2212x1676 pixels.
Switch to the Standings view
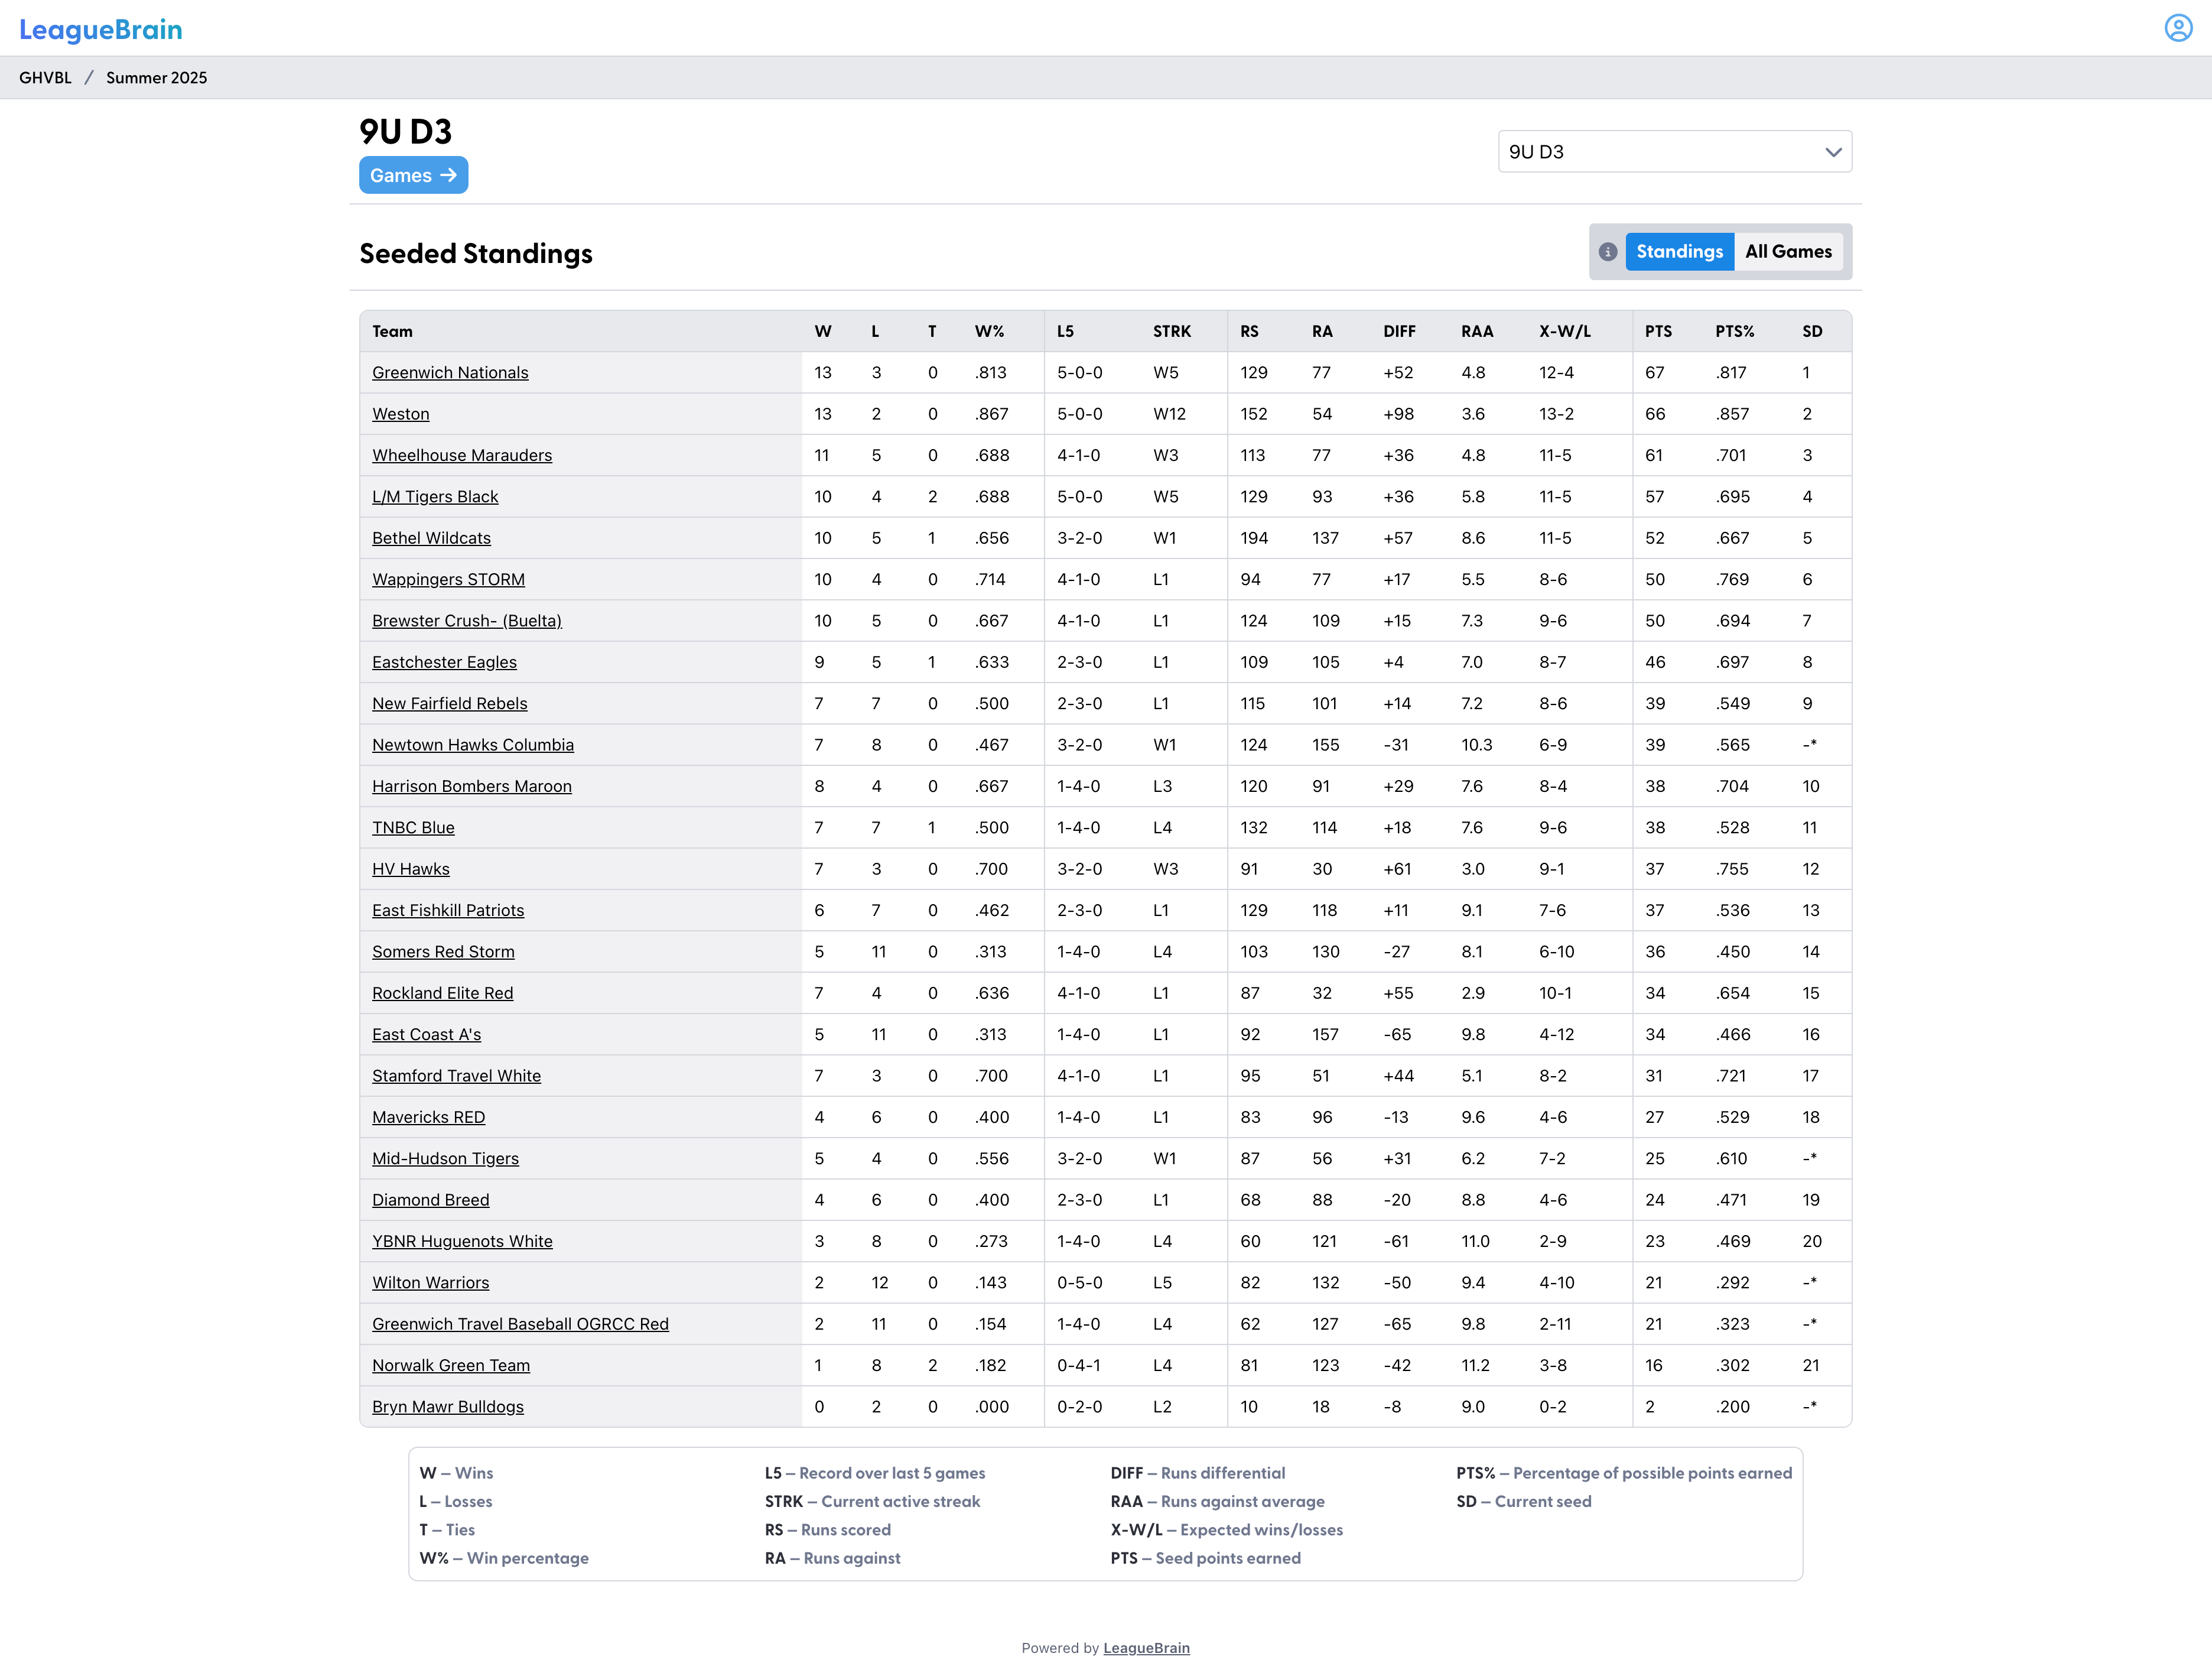pyautogui.click(x=1679, y=252)
